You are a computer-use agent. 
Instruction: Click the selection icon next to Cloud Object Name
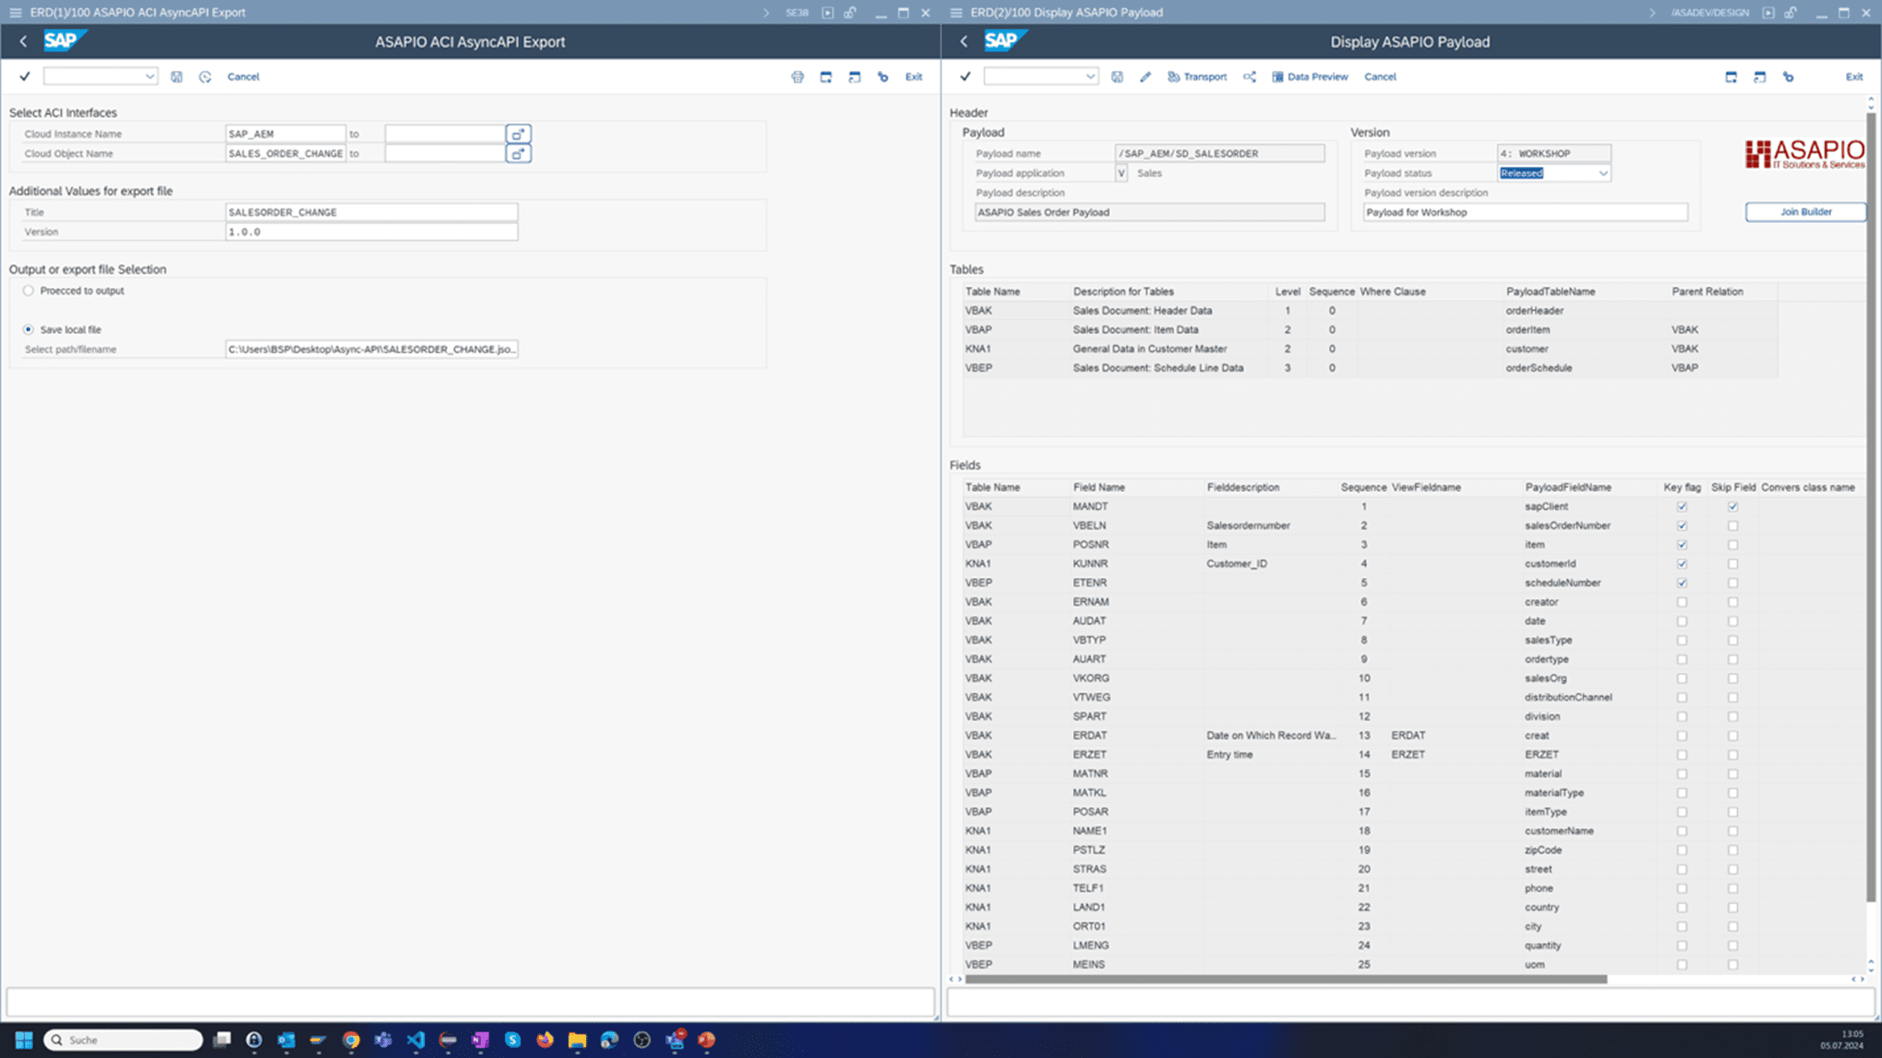[517, 154]
